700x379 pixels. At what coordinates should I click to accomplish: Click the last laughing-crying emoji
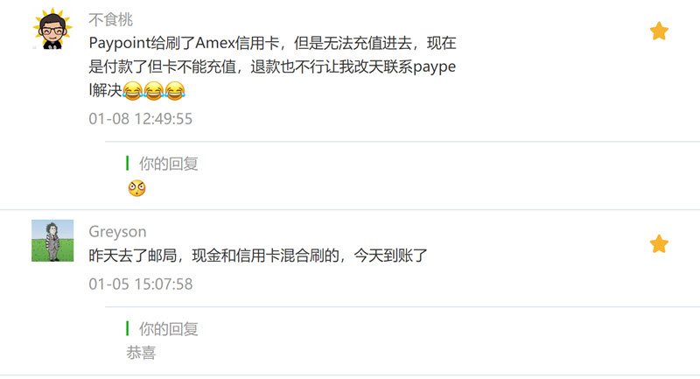(175, 91)
